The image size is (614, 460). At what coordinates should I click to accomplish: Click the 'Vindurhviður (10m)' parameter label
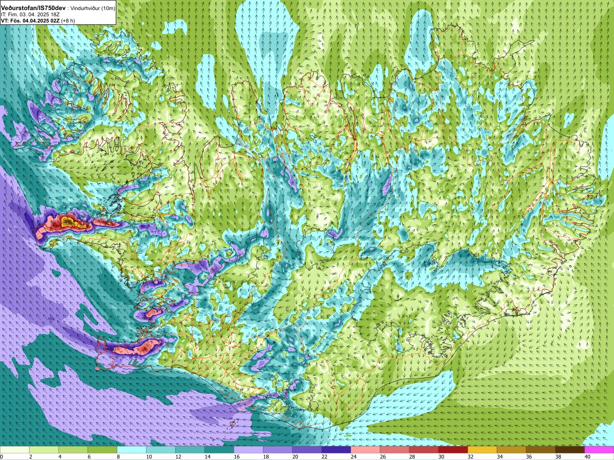tap(93, 9)
